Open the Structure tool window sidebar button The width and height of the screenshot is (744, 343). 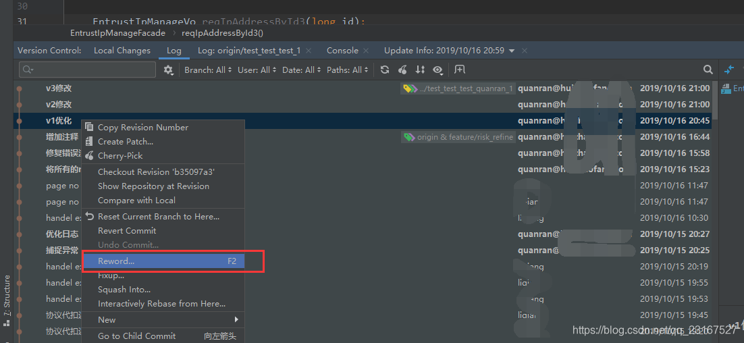[x=7, y=300]
